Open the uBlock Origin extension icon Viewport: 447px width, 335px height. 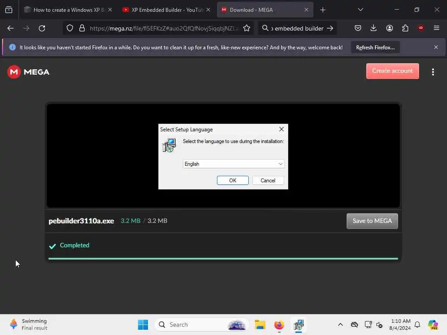[x=420, y=28]
